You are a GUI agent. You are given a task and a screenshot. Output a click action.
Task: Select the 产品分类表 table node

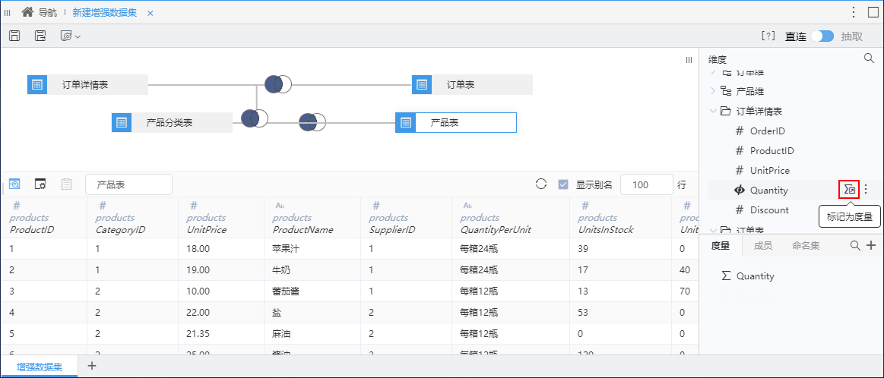(172, 122)
